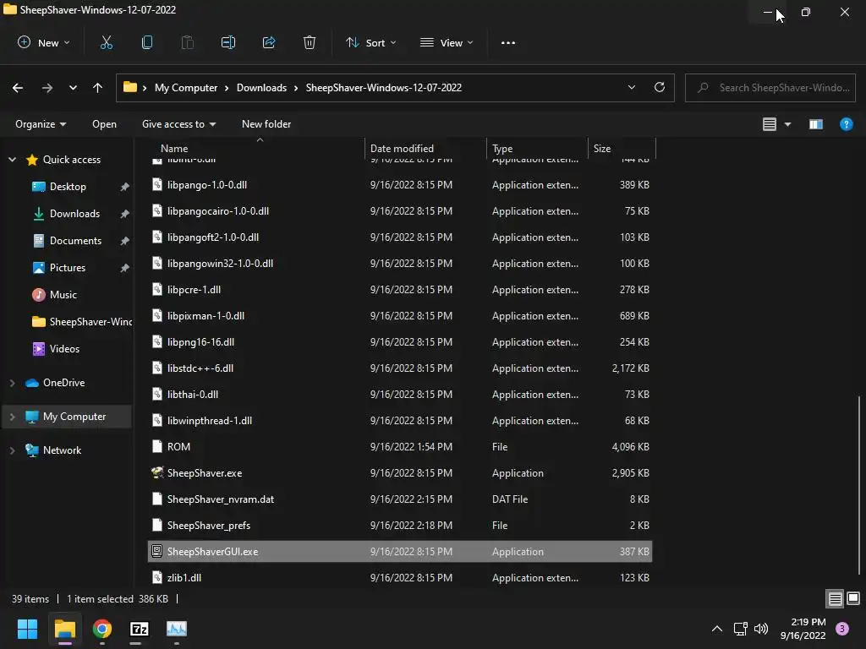Refresh the current folder view

click(660, 87)
